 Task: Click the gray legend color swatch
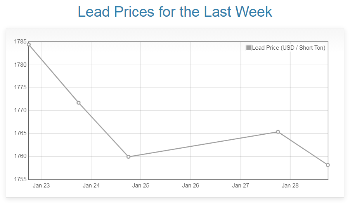pos(249,48)
